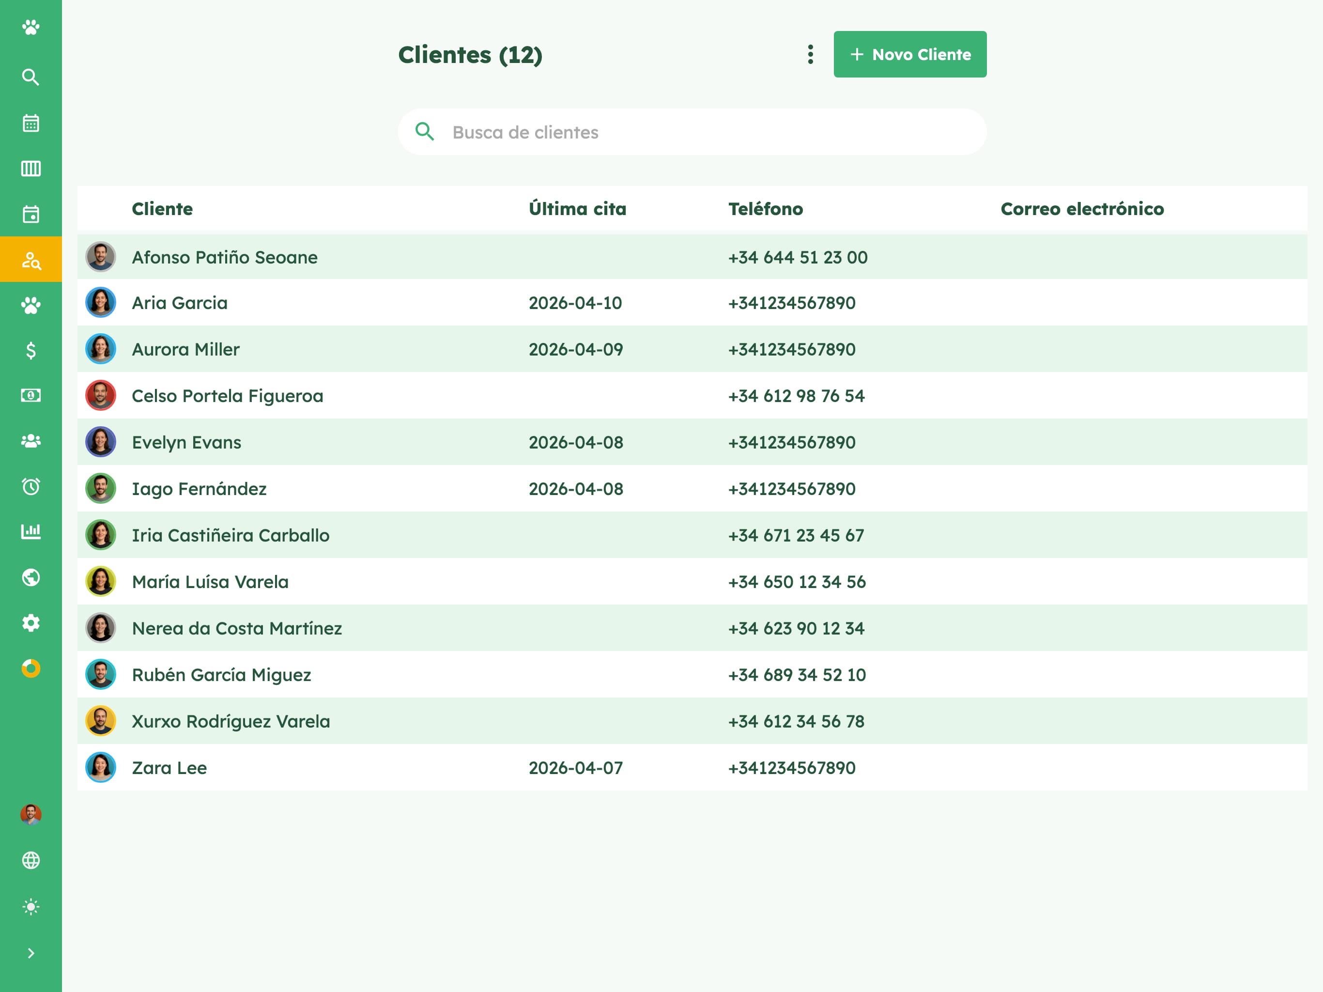Open the search icon in sidebar
The width and height of the screenshot is (1323, 992).
31,77
